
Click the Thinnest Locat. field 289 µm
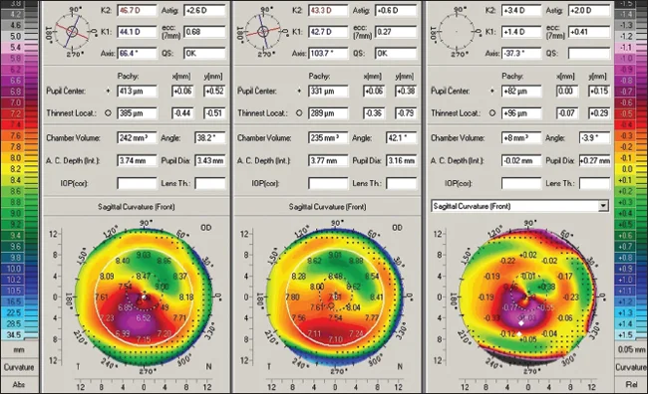pyautogui.click(x=328, y=112)
